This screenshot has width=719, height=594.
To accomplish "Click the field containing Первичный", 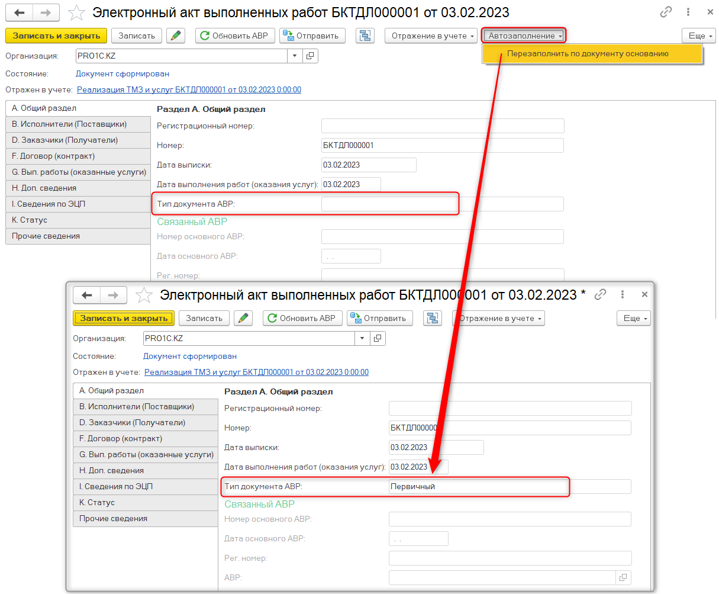I will (509, 486).
